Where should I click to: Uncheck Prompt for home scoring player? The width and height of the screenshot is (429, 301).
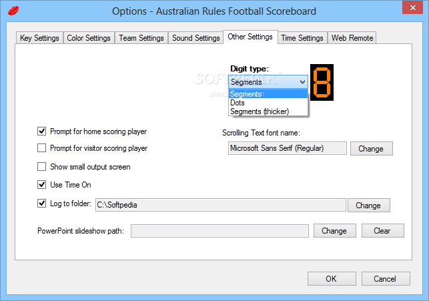[41, 131]
